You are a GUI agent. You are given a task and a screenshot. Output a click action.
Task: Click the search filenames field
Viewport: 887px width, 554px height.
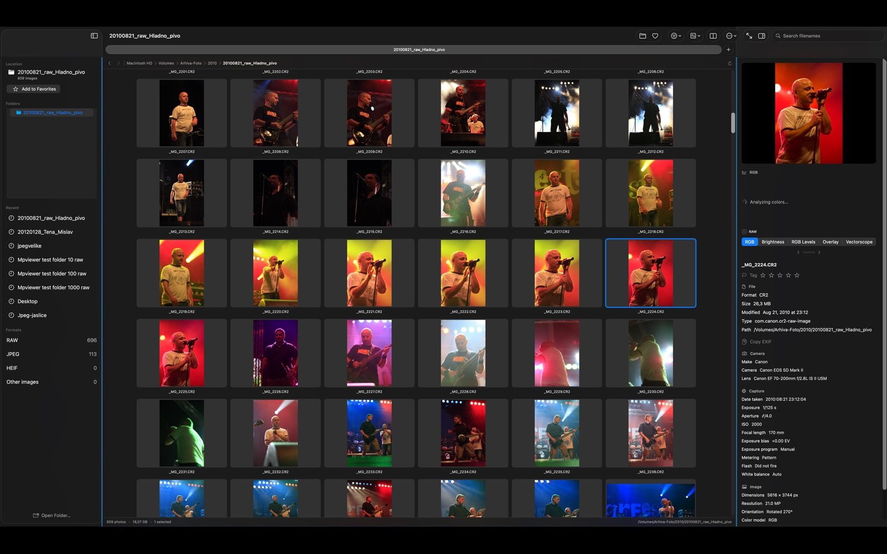tap(828, 36)
